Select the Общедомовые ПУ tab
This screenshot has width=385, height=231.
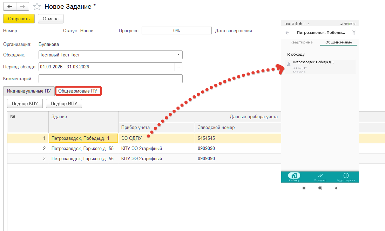tap(79, 91)
